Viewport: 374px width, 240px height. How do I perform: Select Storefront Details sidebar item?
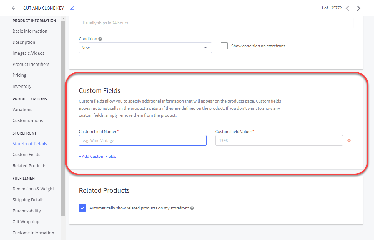pos(30,144)
